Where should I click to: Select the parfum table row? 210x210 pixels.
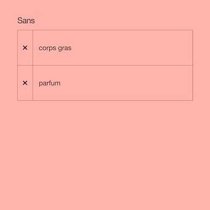tap(105, 83)
